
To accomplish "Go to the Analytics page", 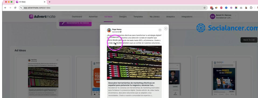I will [170, 17].
